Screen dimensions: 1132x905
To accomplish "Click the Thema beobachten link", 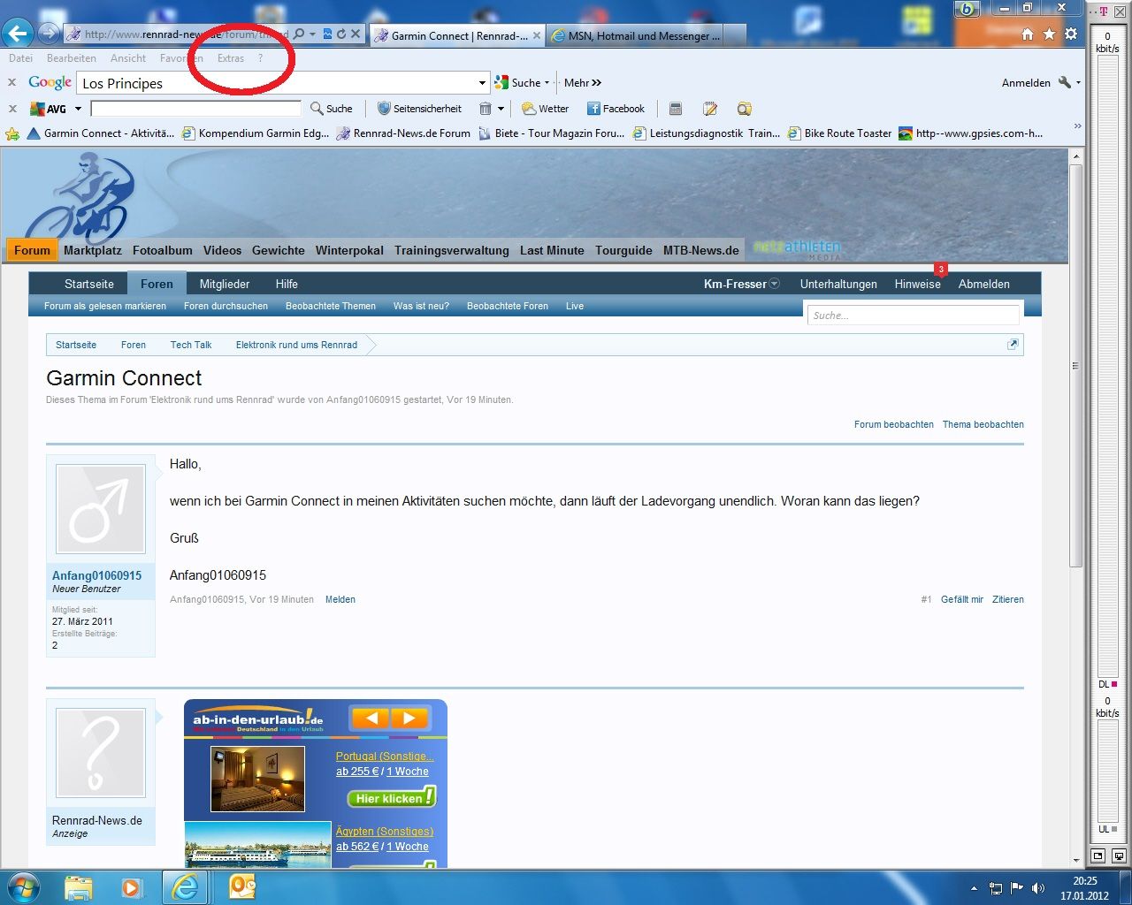I will [983, 424].
